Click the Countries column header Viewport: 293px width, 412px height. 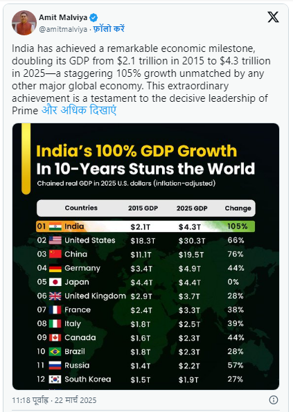(x=81, y=208)
